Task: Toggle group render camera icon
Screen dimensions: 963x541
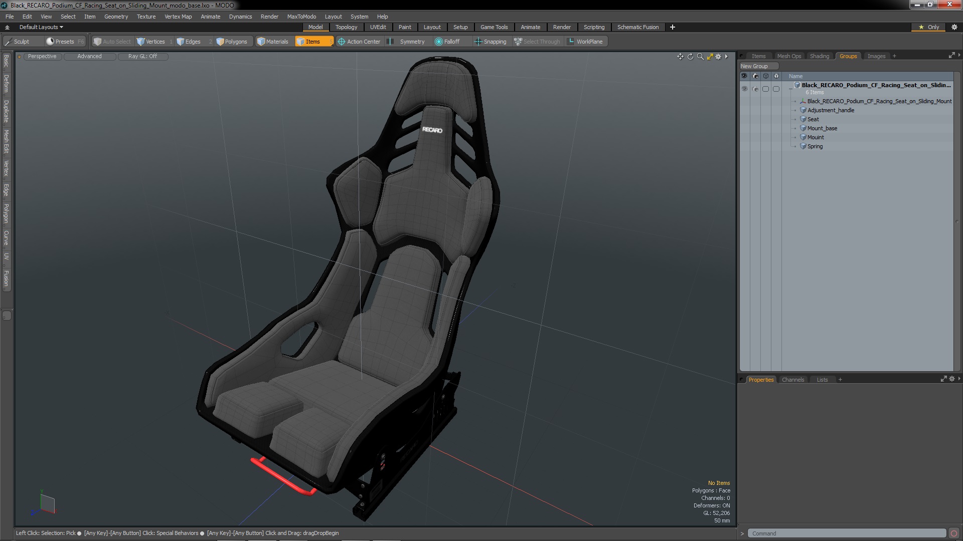Action: (755, 89)
